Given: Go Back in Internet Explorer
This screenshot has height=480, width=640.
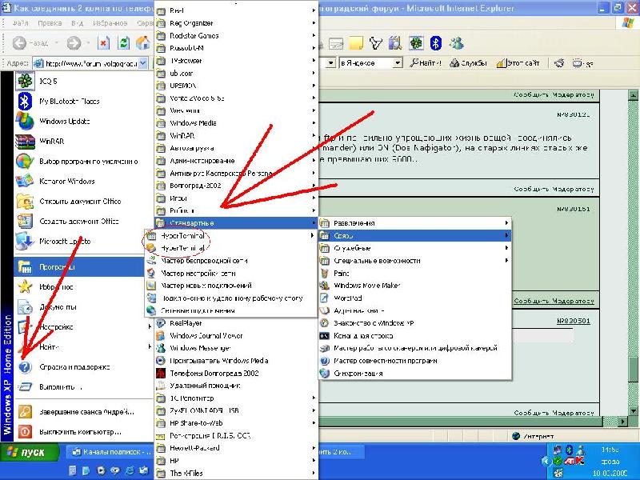Looking at the screenshot, I should tap(30, 43).
